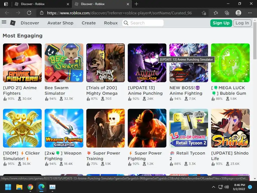
Task: Open File Explorer from the taskbar
Action: point(19,187)
